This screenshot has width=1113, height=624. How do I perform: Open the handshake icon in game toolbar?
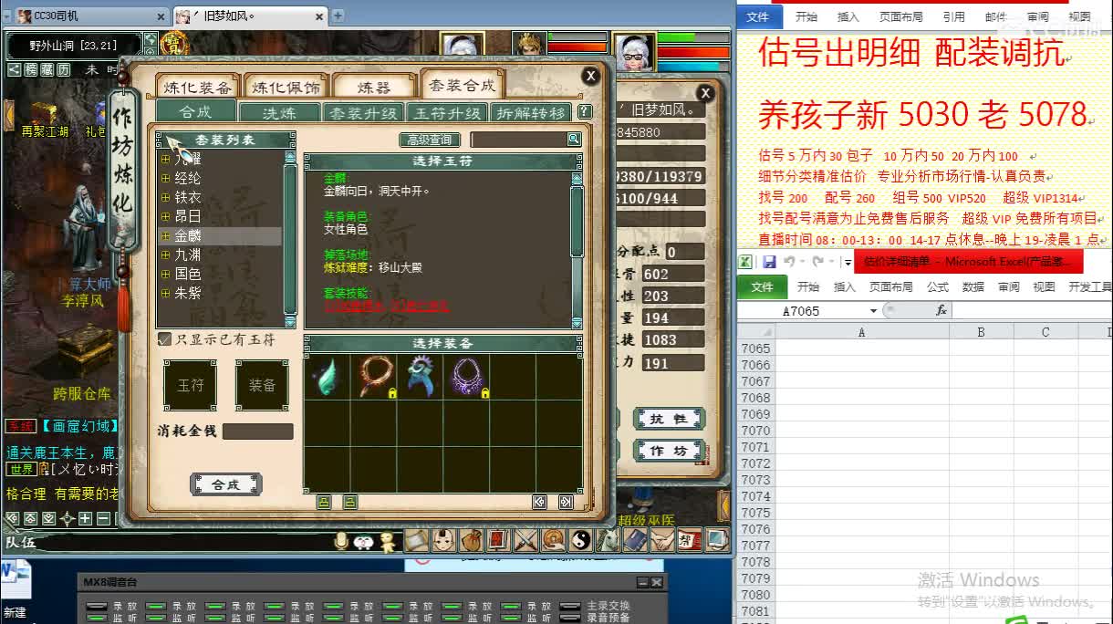click(x=663, y=540)
